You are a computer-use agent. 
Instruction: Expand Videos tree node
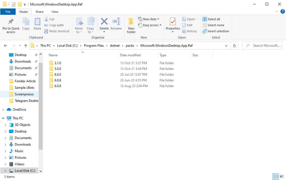[5, 164]
